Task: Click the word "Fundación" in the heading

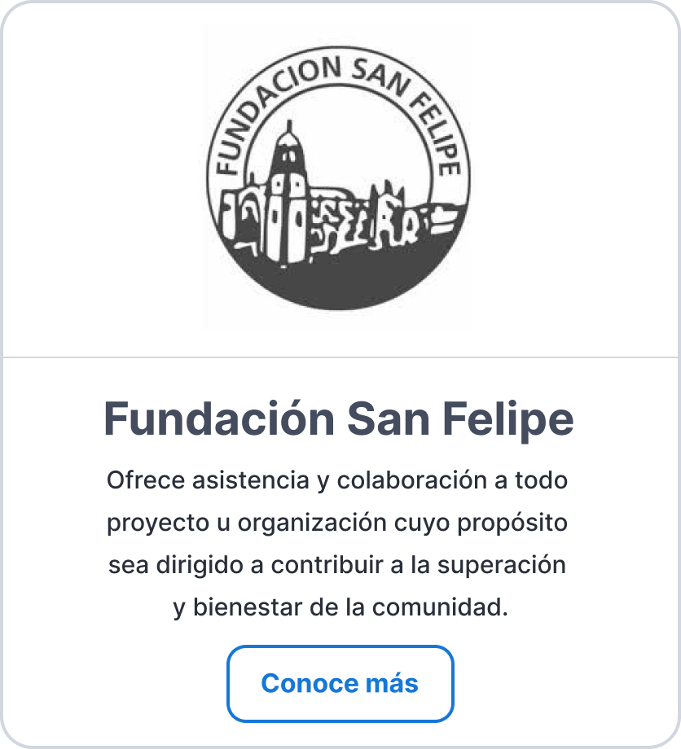Action: (x=219, y=418)
